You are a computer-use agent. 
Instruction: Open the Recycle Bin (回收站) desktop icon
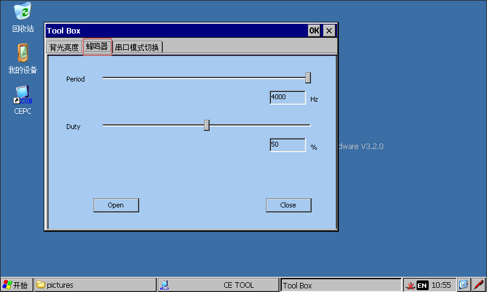tap(22, 11)
